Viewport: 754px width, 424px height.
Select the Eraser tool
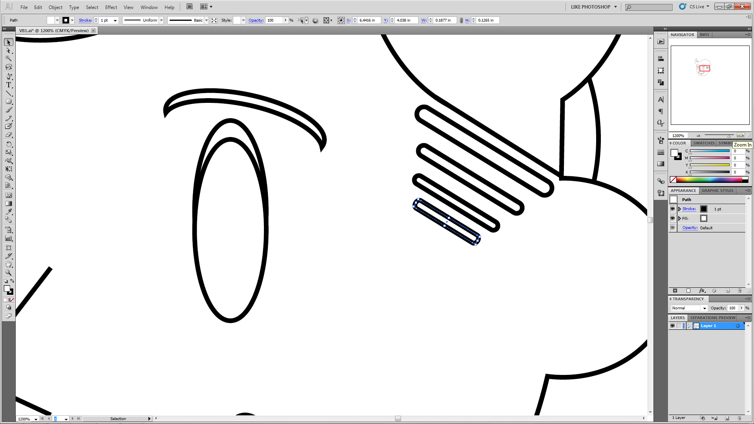[x=9, y=135]
